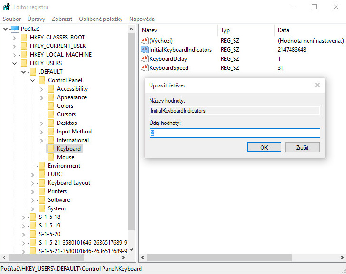Viewport: 346px width, 274px height.
Task: Click the string icon beside InitialKeyboardIndicators
Action: pos(145,49)
